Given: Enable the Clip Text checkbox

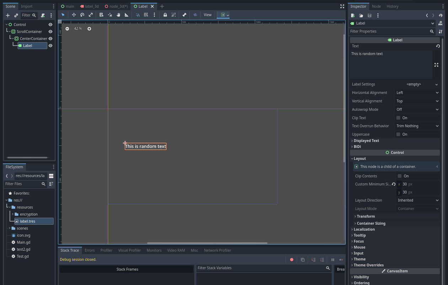Looking at the screenshot, I should click(x=398, y=118).
